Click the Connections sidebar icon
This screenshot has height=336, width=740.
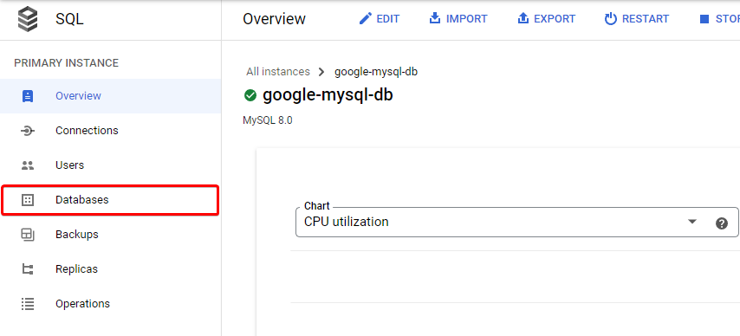[28, 131]
